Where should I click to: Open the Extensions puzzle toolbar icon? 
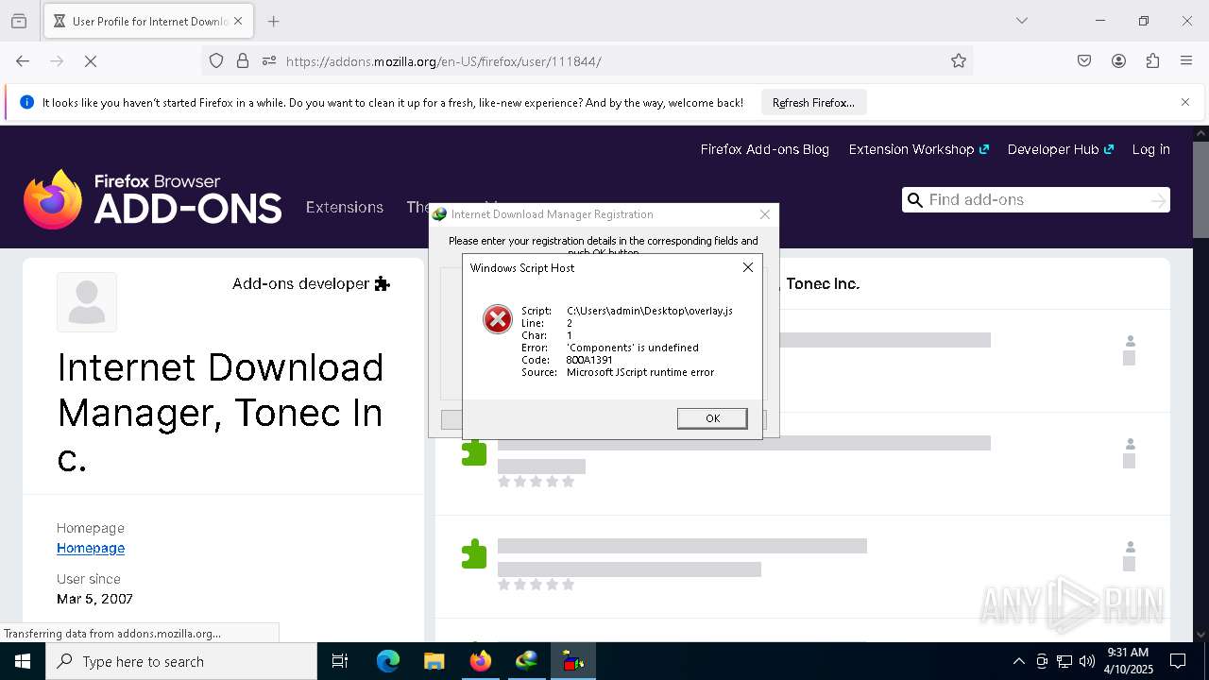click(1152, 61)
